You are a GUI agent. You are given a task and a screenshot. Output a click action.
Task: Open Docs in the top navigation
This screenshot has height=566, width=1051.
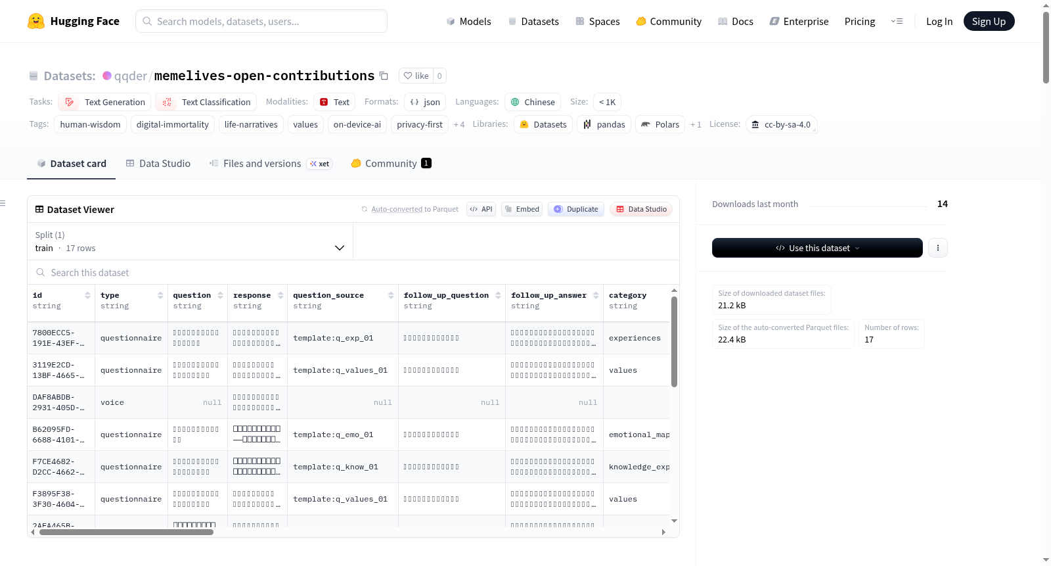pyautogui.click(x=735, y=21)
